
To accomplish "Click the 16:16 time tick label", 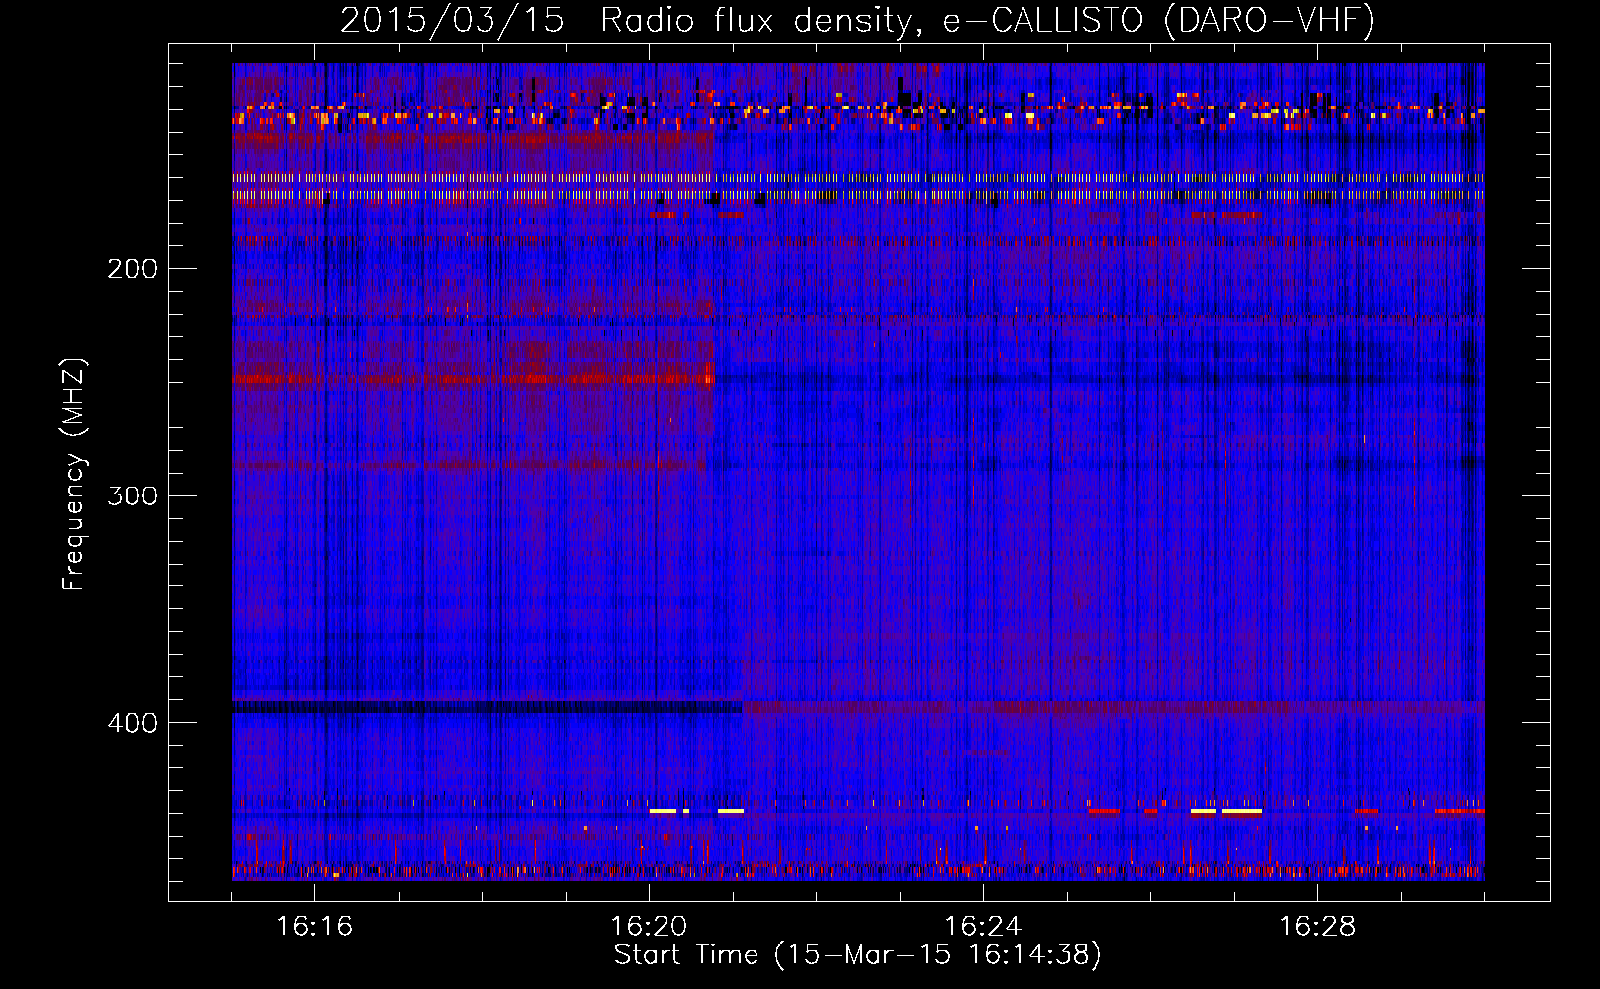I will pyautogui.click(x=314, y=927).
